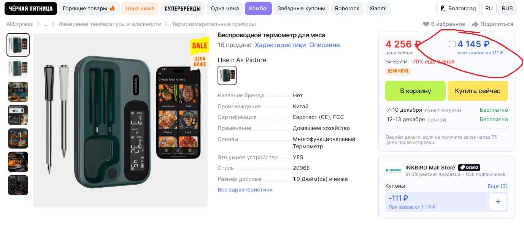Click the Поделиться share arrow icon
The width and height of the screenshot is (524, 228).
click(x=475, y=24)
